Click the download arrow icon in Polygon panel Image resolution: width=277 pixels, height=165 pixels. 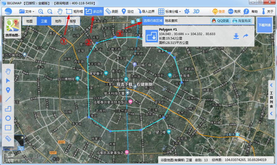[x=236, y=36]
